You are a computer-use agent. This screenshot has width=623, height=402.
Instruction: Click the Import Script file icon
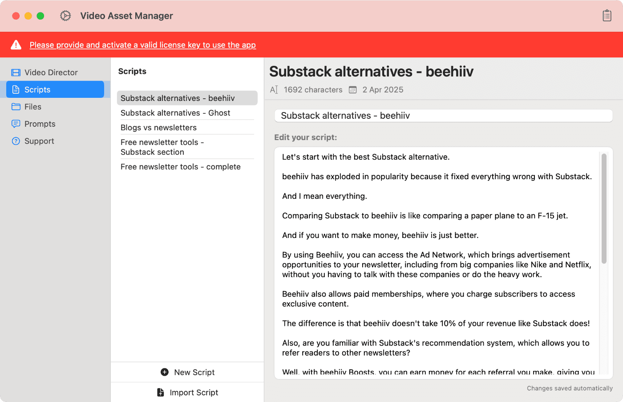click(x=161, y=392)
